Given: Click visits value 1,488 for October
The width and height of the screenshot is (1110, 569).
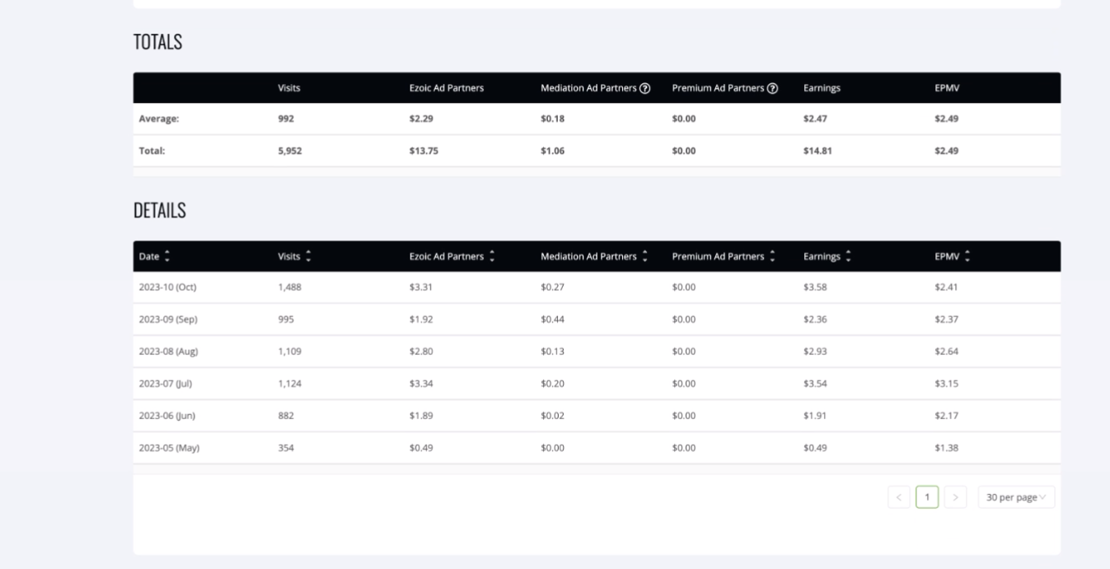Looking at the screenshot, I should tap(289, 287).
